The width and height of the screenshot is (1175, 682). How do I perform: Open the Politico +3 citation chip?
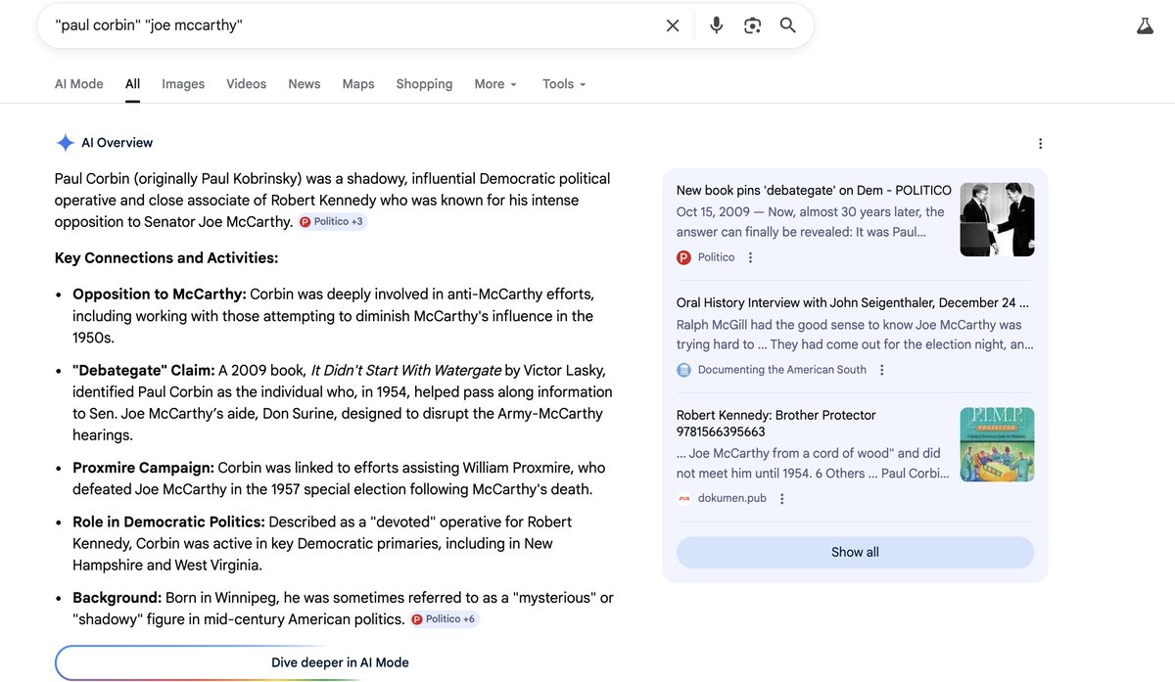[x=332, y=222]
